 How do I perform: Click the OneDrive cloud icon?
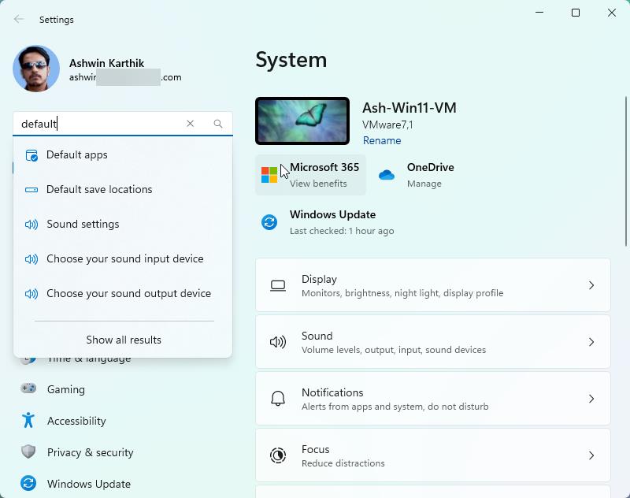[387, 174]
